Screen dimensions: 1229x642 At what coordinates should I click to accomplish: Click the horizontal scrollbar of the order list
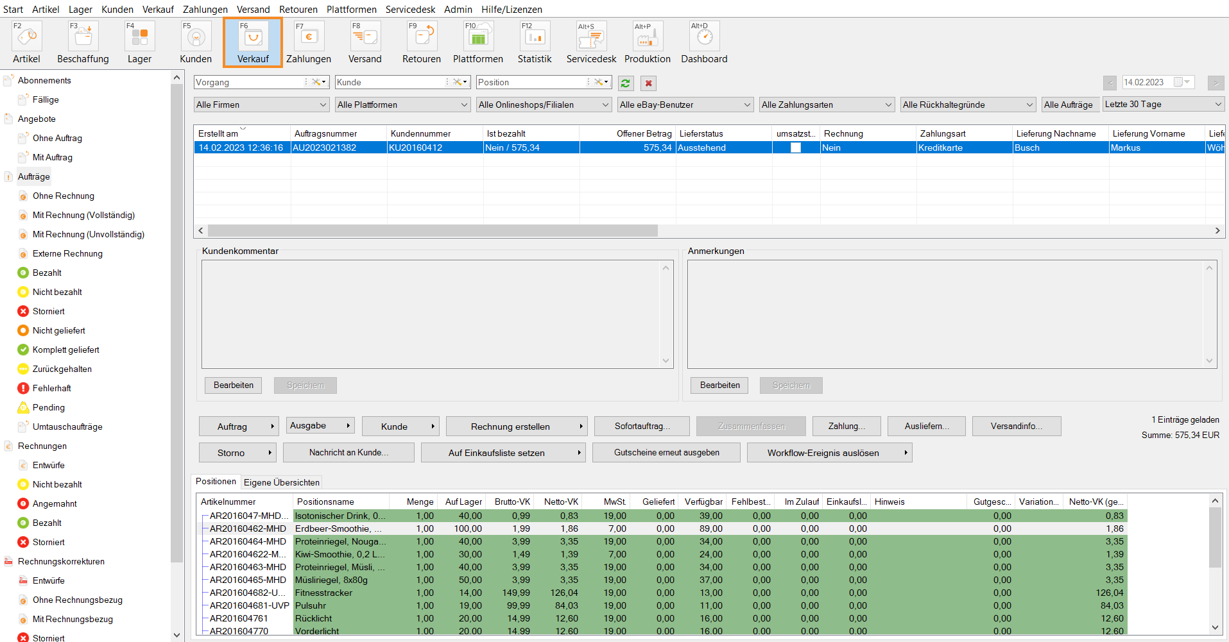433,230
